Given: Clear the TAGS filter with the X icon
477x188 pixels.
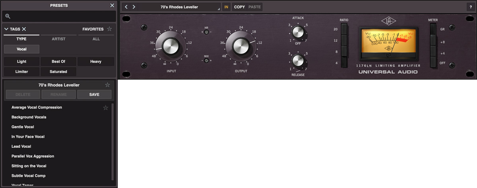Looking at the screenshot, I should point(24,29).
